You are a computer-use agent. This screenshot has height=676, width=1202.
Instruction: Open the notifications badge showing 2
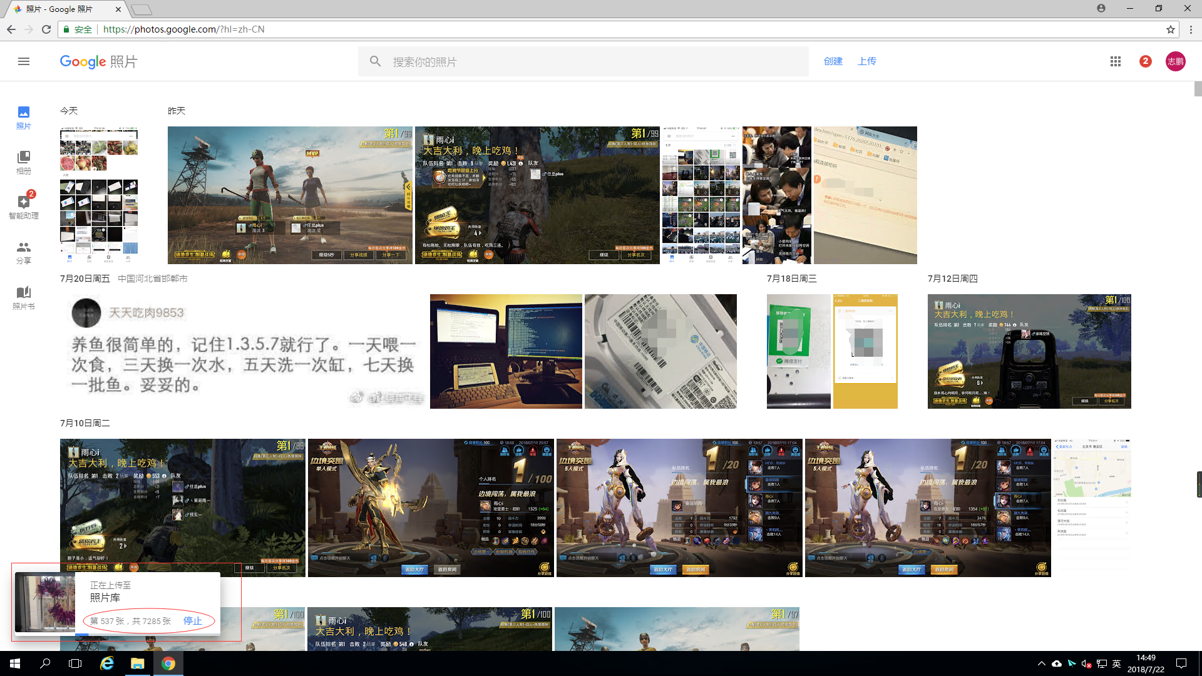1146,61
